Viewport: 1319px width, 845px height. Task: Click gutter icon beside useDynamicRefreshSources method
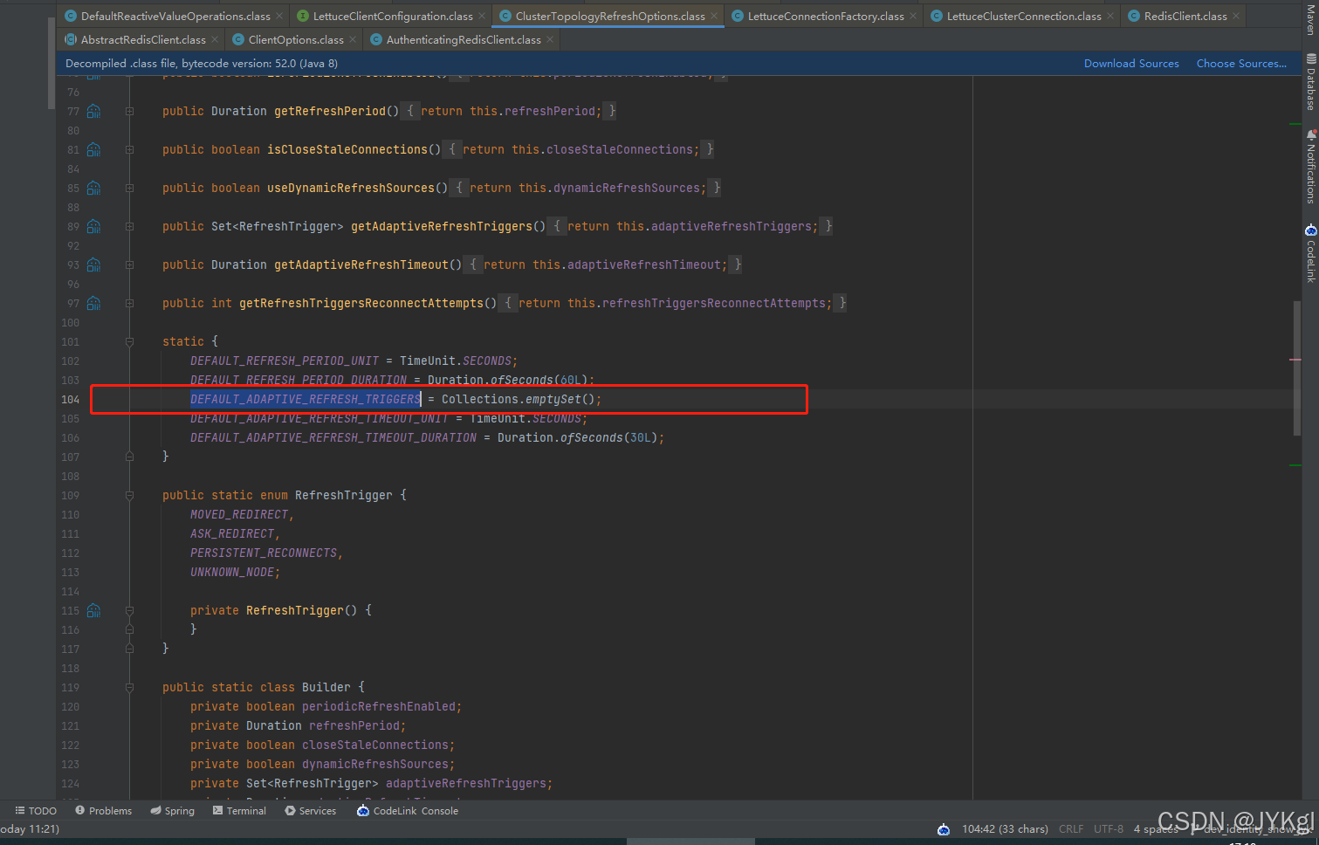pyautogui.click(x=93, y=188)
